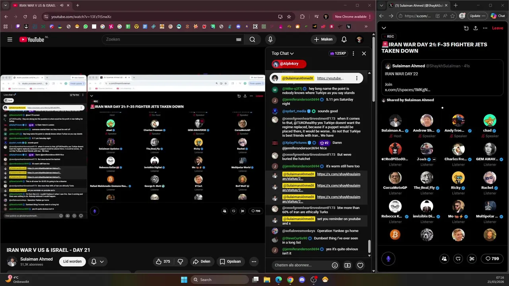Share the Space with upload icon
This screenshot has height=286, width=509.
tap(476, 28)
